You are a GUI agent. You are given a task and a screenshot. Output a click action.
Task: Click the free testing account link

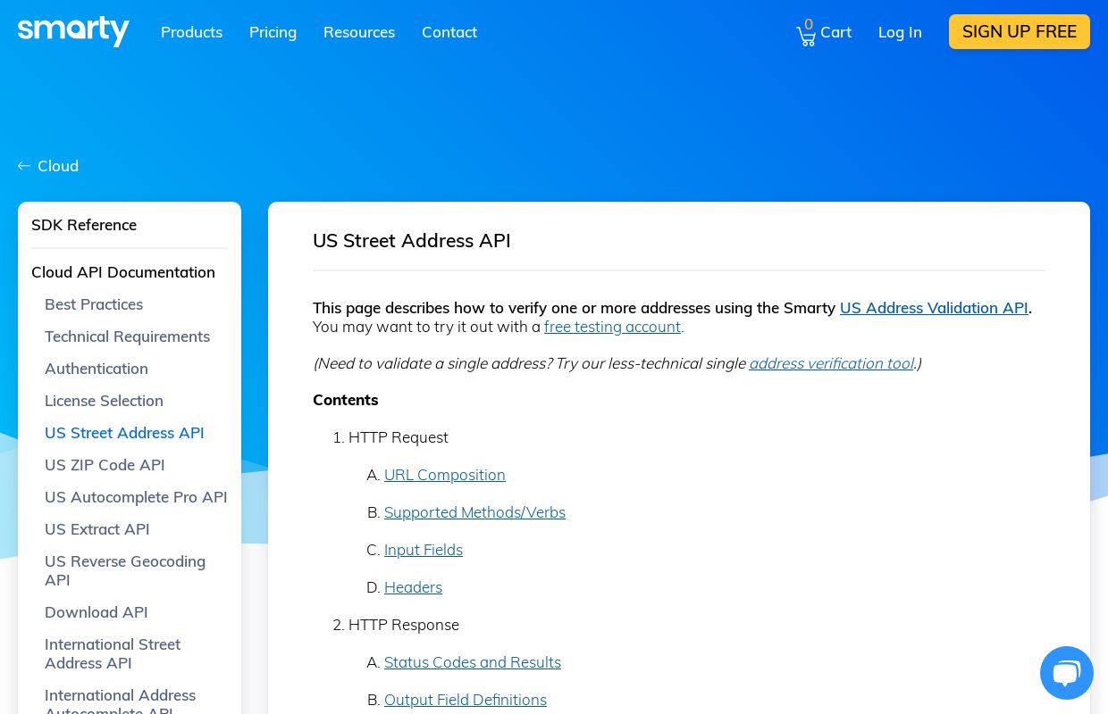click(612, 327)
